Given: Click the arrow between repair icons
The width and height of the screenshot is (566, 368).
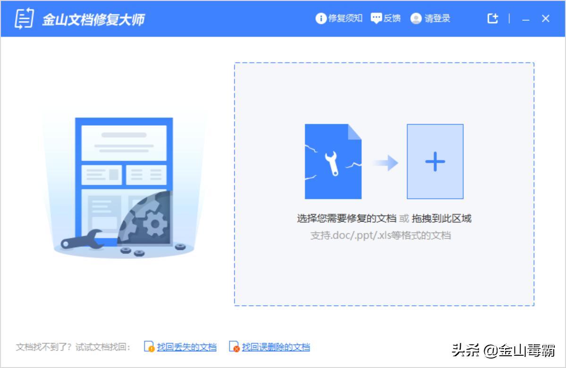Looking at the screenshot, I should click(x=386, y=162).
